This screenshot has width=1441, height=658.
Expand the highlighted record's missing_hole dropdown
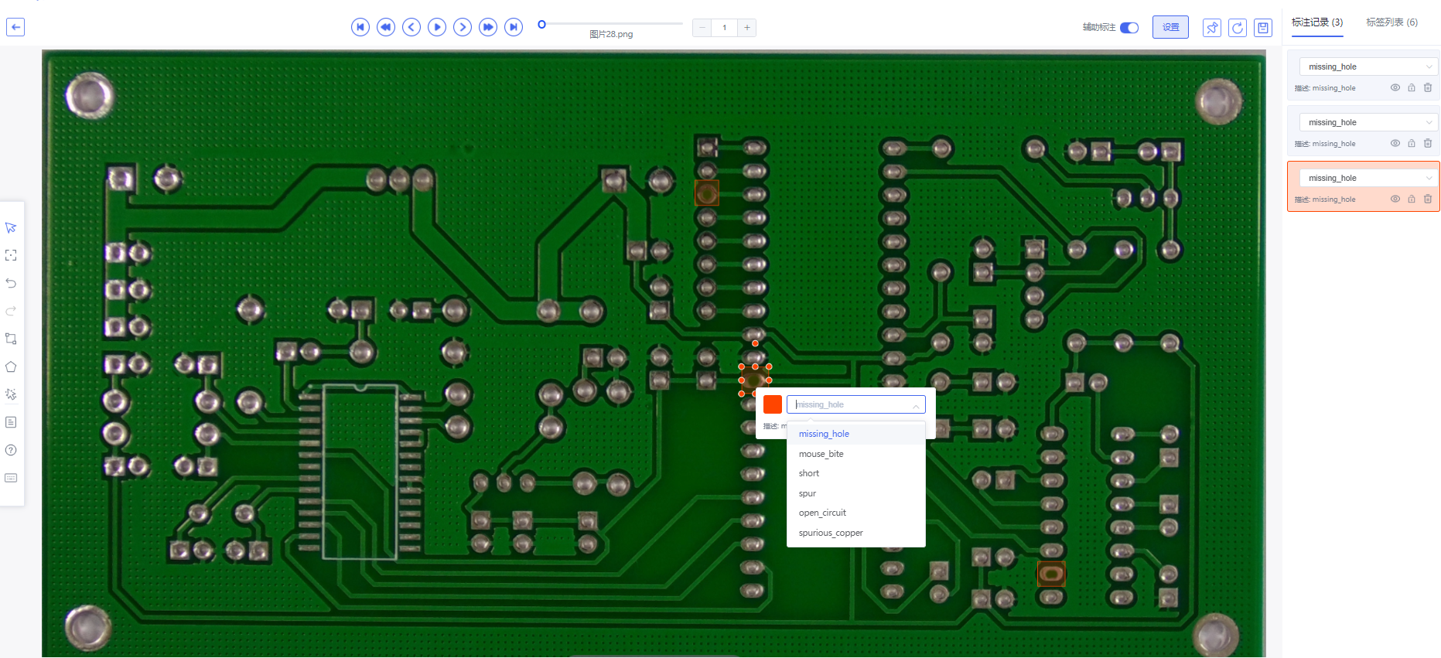(x=1368, y=178)
